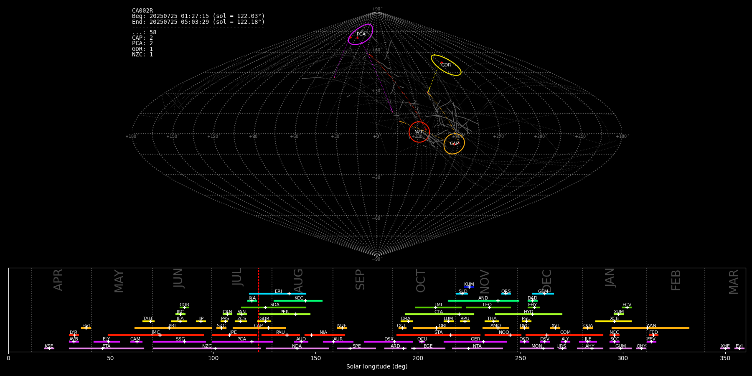
Task: Select the cyan GEM shower bar
Action: click(543, 294)
